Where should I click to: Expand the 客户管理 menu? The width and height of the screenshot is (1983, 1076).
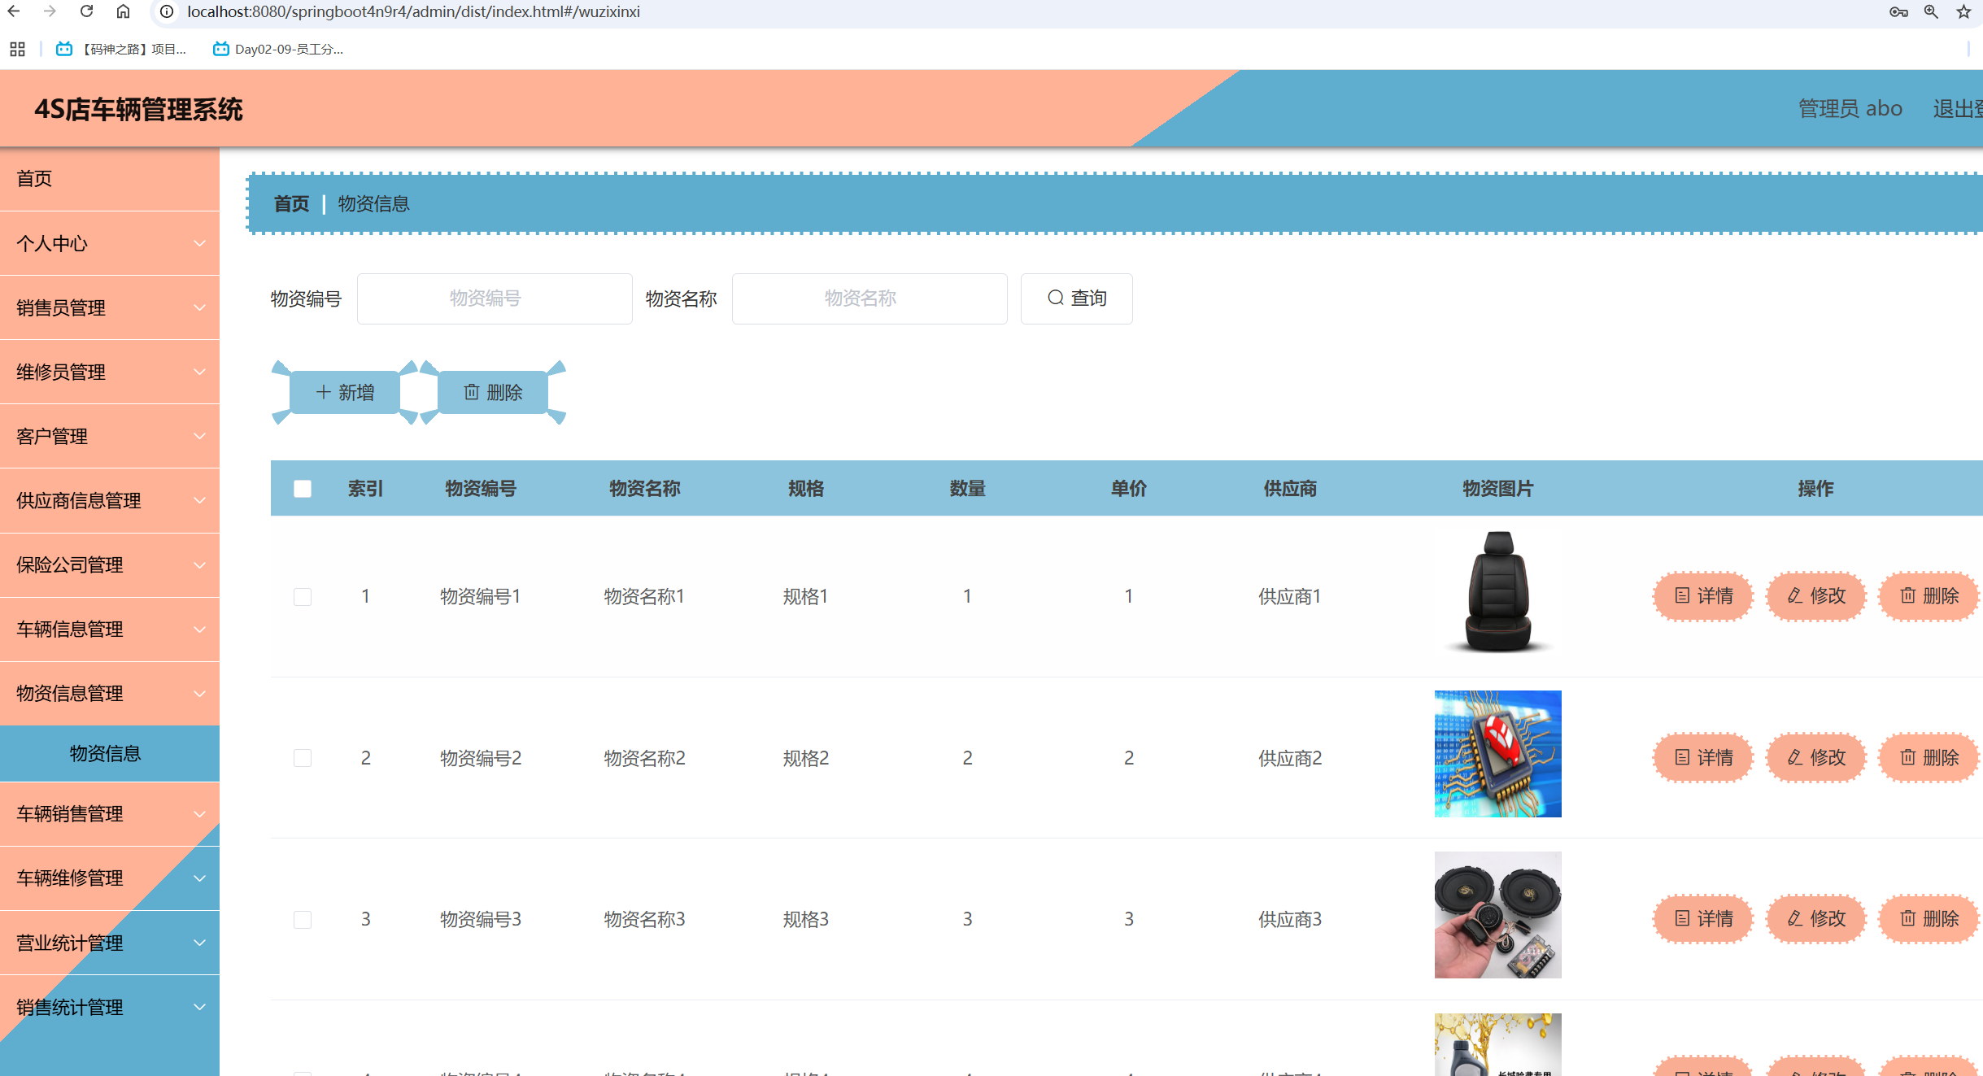pyautogui.click(x=110, y=436)
